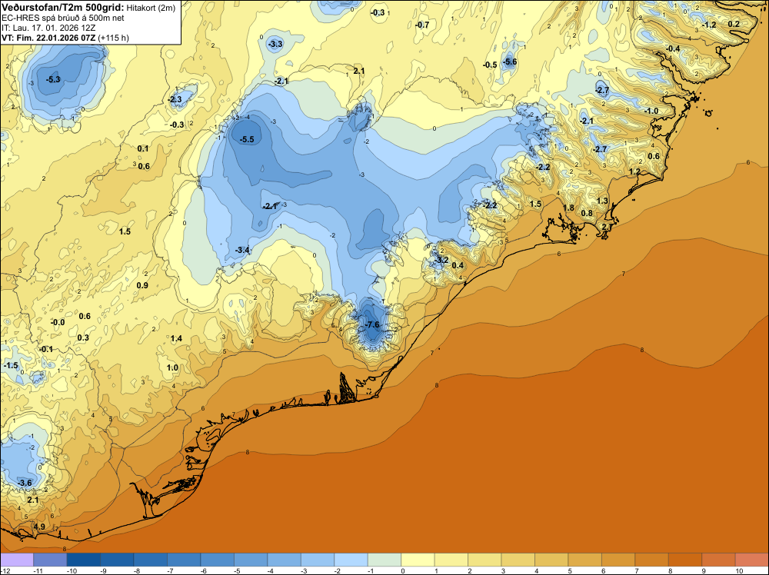Screen dimensions: 769x575
Task: Click the -5.3 temperature label
Action: [52, 79]
